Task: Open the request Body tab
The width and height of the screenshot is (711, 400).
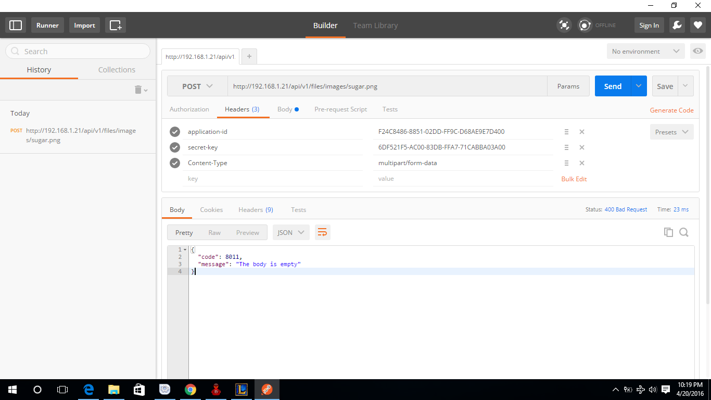Action: [x=285, y=109]
